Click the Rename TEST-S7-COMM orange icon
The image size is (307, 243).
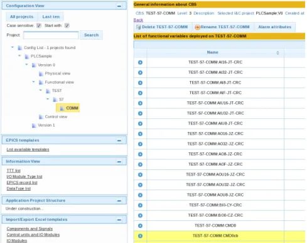(197, 27)
